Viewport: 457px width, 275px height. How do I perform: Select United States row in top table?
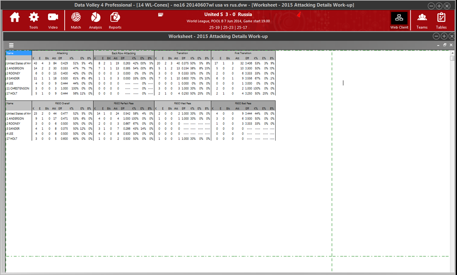pos(140,63)
